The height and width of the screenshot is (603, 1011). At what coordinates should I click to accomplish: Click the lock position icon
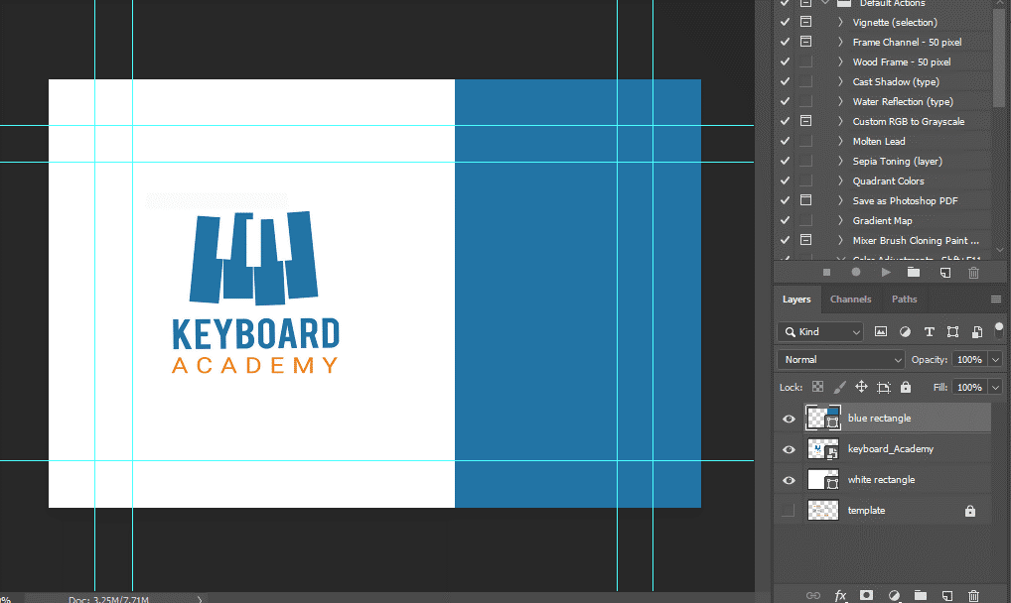pyautogui.click(x=861, y=387)
